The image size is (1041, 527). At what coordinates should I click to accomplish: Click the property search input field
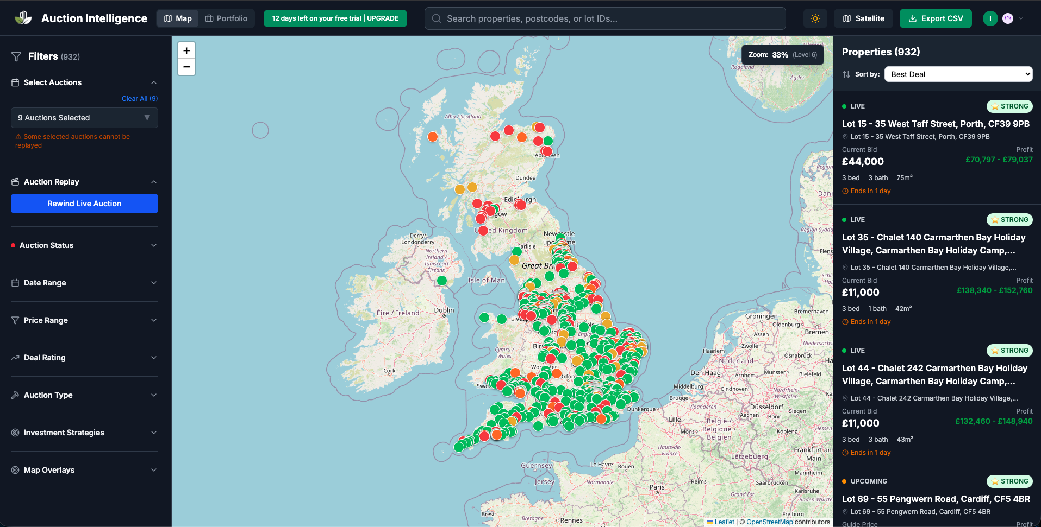click(x=604, y=18)
